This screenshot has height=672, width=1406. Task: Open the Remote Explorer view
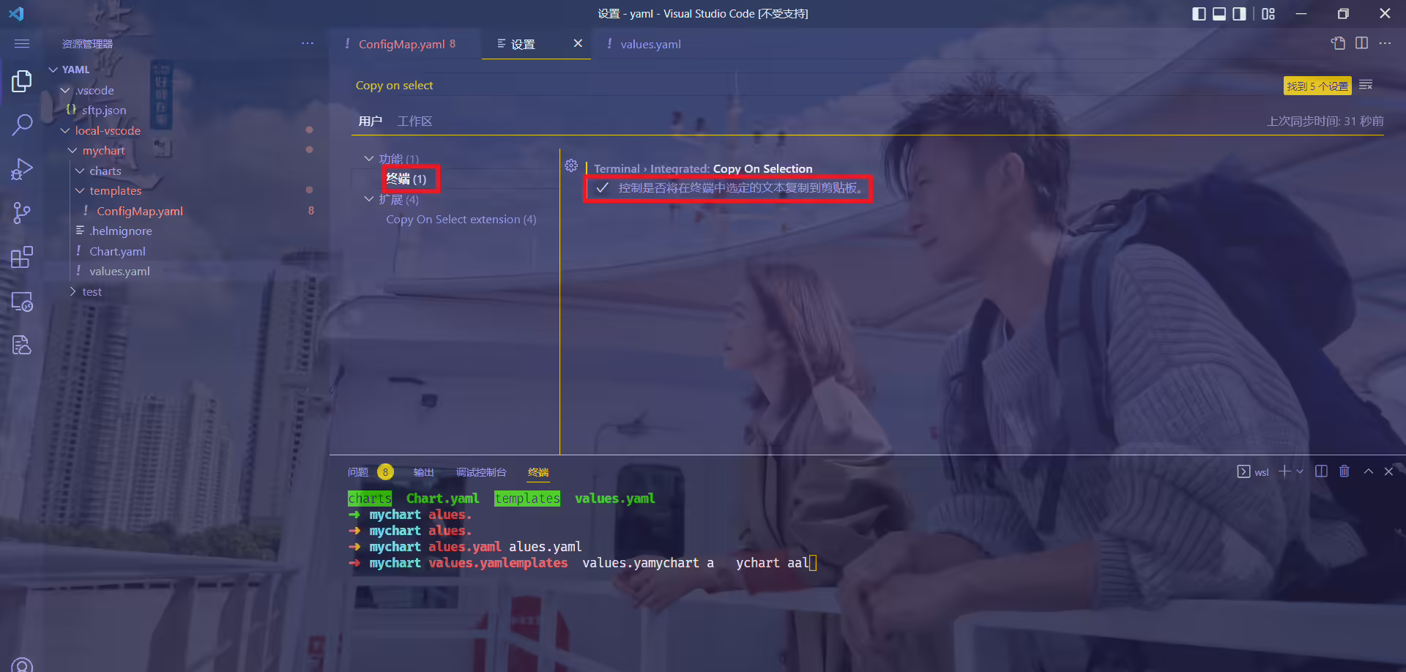point(22,302)
